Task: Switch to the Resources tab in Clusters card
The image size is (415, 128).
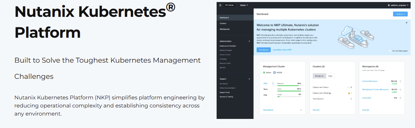Action: (x=319, y=76)
